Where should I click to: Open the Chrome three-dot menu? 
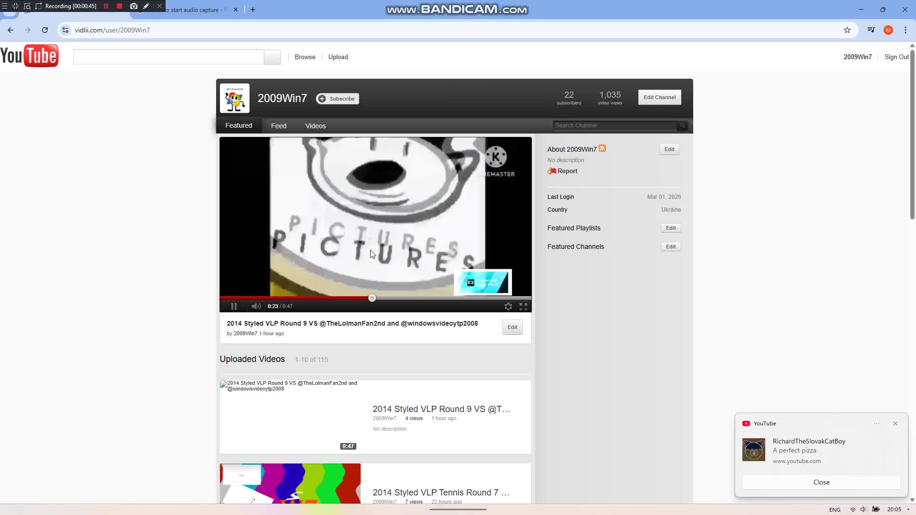(906, 30)
